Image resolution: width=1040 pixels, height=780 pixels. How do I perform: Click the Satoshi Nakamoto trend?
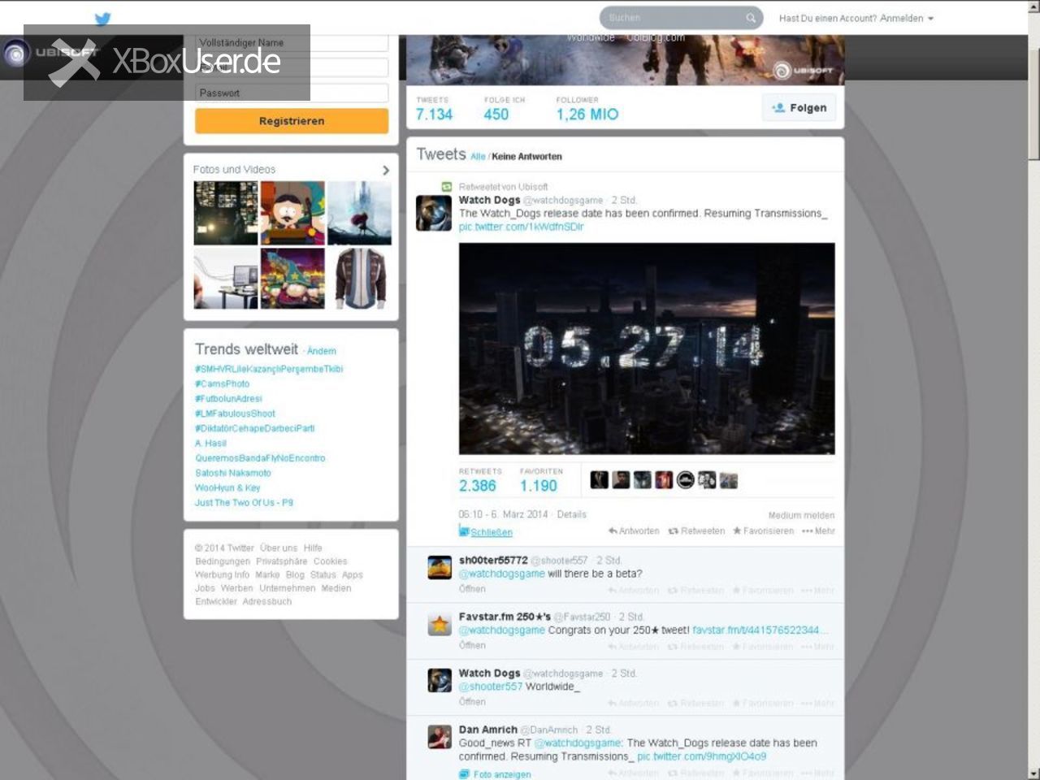tap(233, 473)
